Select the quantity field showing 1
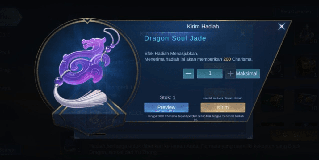Viewport: 319px width, 160px height. pos(210,74)
